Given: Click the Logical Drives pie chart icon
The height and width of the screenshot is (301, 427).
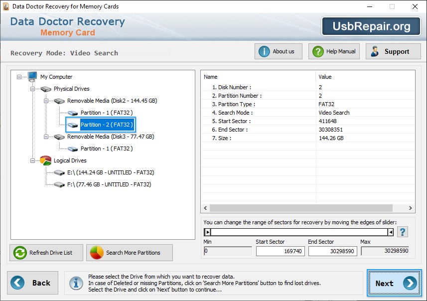Looking at the screenshot, I should tap(45, 160).
